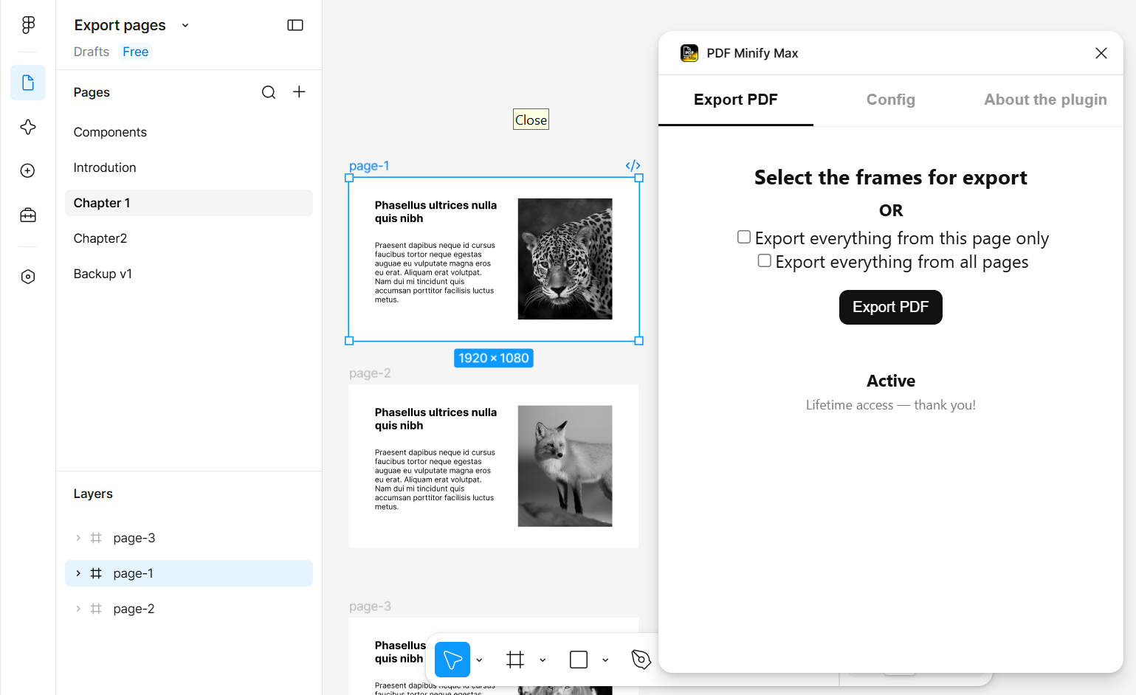Image resolution: width=1136 pixels, height=695 pixels.
Task: Search pages with magnifier icon
Action: pos(269,92)
